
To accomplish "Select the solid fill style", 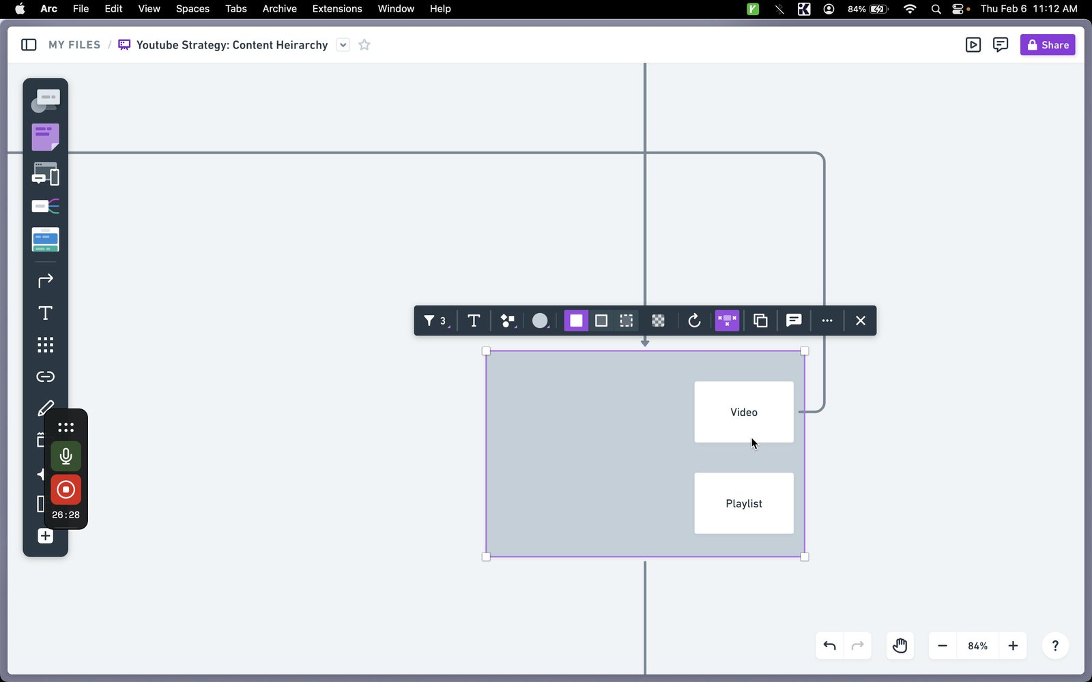I will (x=576, y=321).
